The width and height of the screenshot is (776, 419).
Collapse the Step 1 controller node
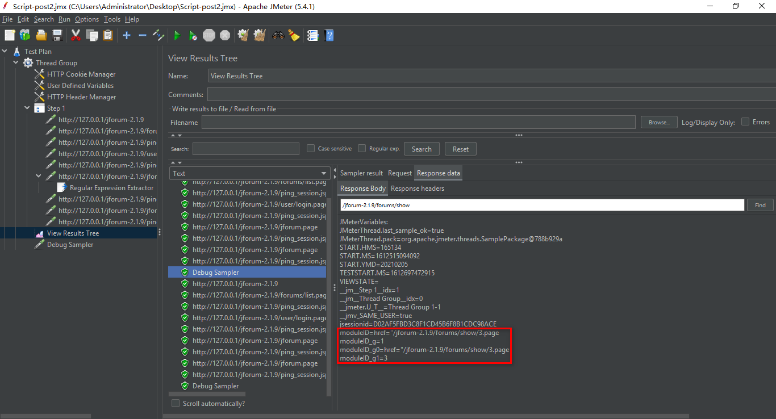[27, 108]
